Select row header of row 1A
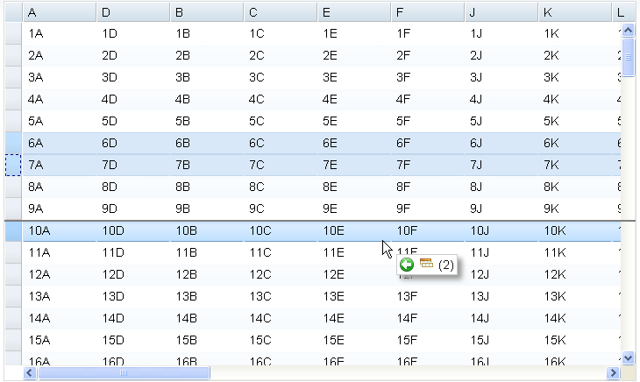The image size is (640, 382). [13, 33]
